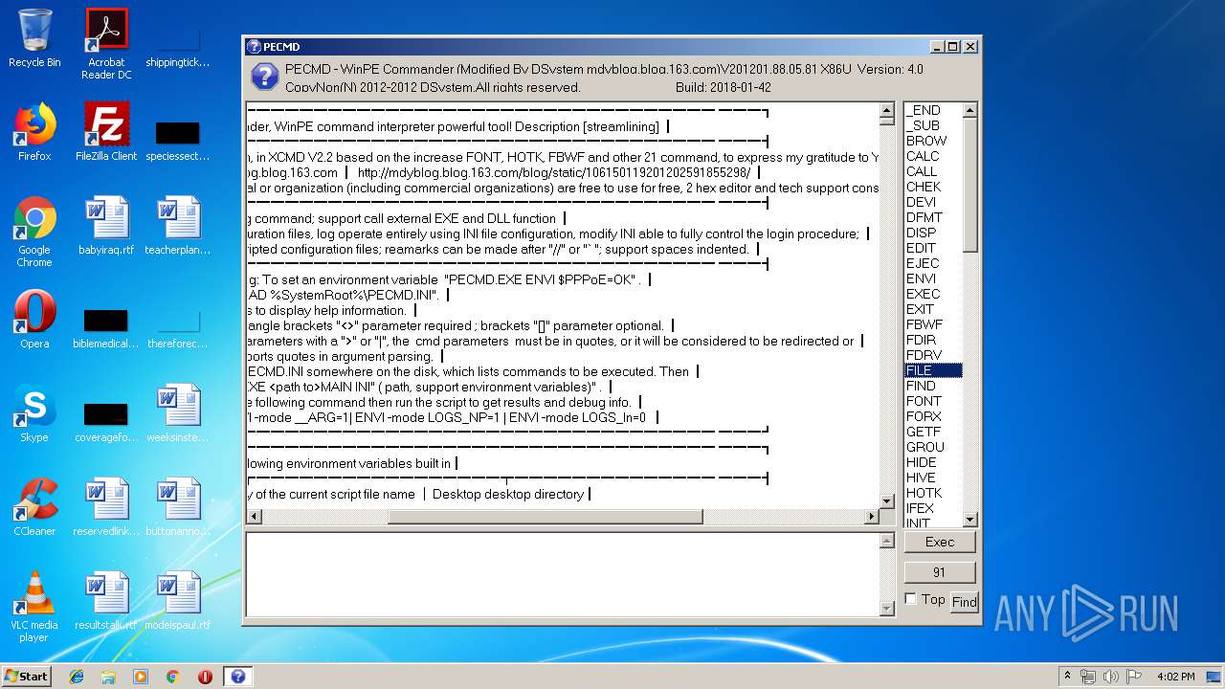Open the Firefox desktop shortcut
The height and width of the screenshot is (689, 1225).
(34, 132)
